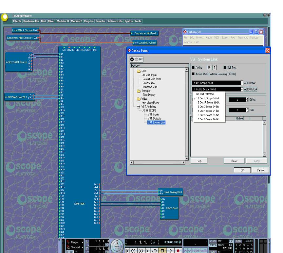
Task: Open the Devices menu in Cubase SX
Action: pos(254,38)
